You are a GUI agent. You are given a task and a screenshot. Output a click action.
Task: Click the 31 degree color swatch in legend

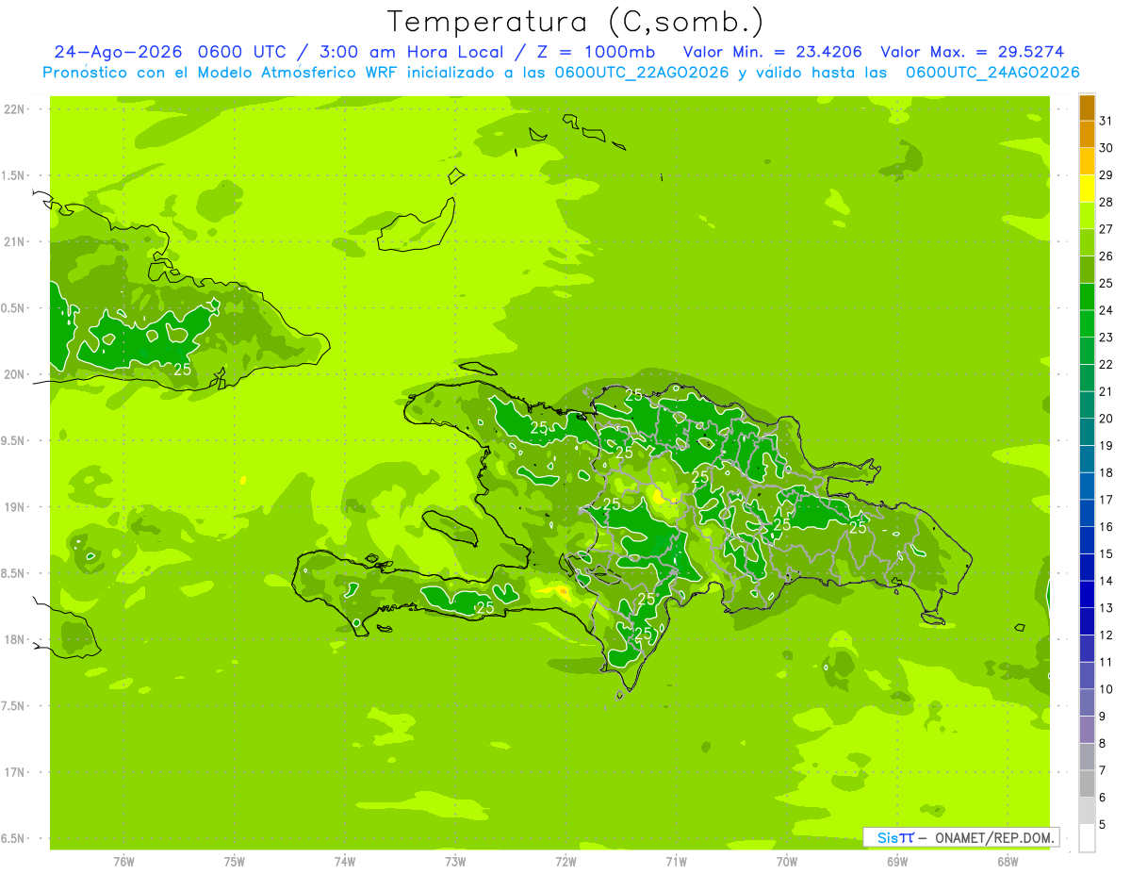tap(1087, 107)
